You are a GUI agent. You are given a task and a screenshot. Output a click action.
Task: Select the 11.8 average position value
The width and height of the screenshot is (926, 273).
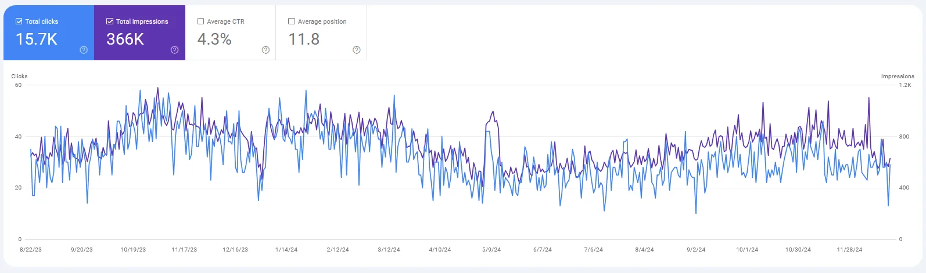tap(304, 39)
